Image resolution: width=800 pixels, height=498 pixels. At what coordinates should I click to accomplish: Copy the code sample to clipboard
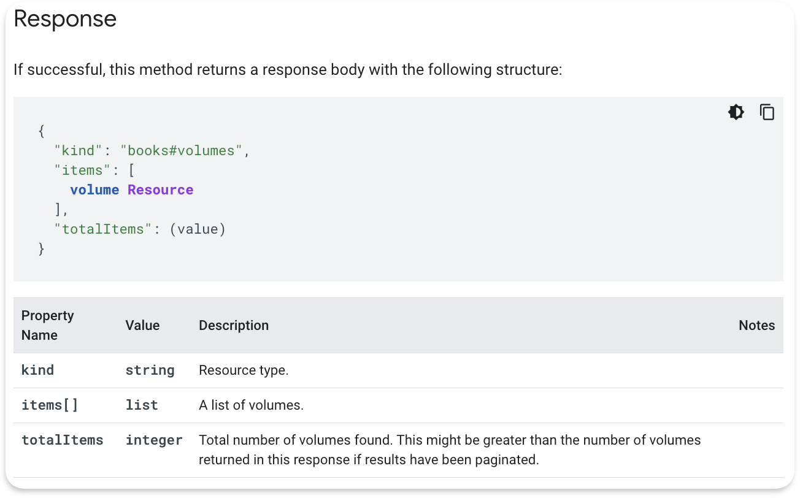coord(767,112)
